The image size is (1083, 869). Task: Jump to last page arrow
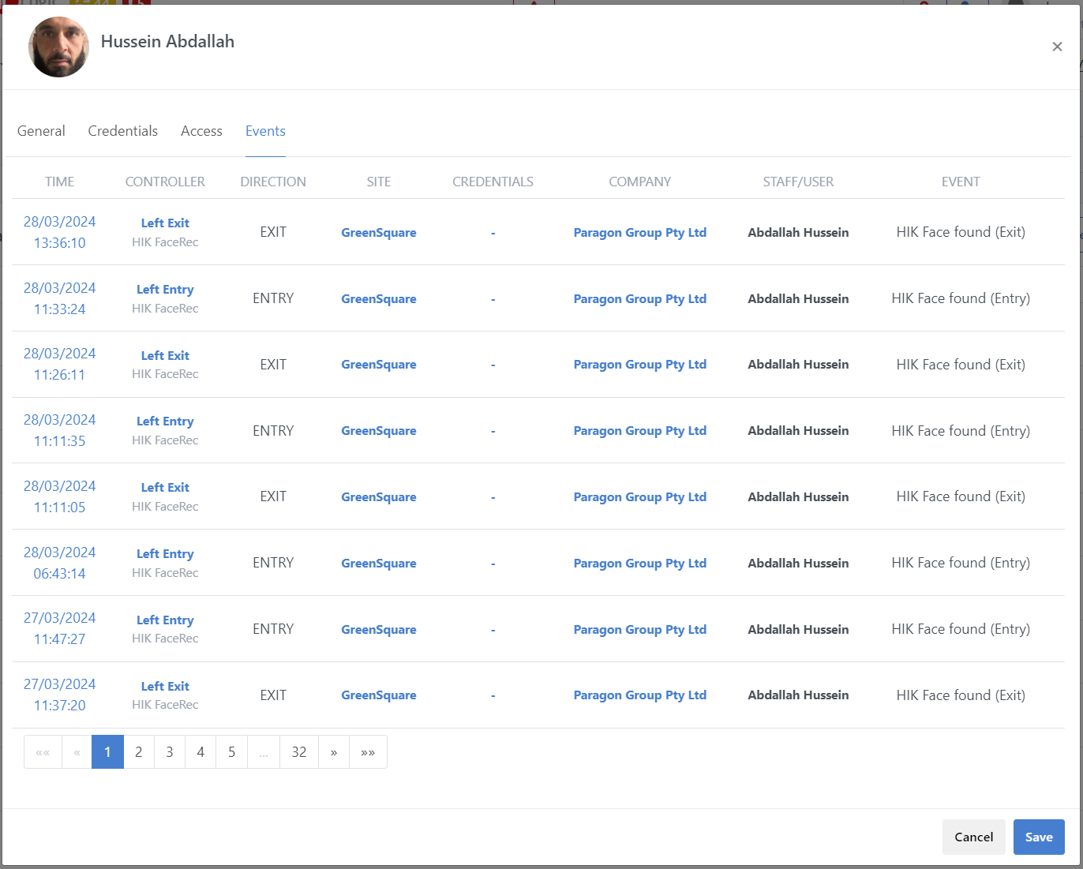(368, 752)
